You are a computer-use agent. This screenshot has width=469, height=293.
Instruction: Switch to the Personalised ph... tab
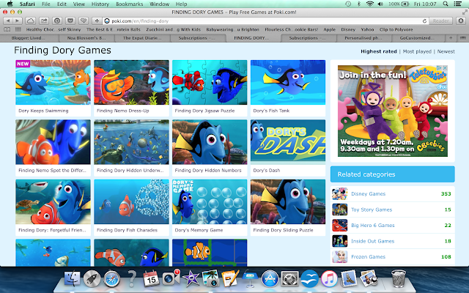(x=362, y=38)
